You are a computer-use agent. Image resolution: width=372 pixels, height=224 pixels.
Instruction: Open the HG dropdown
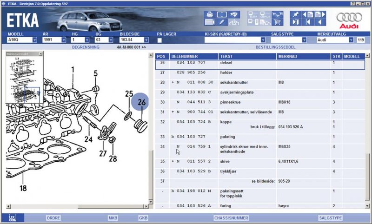[87, 40]
